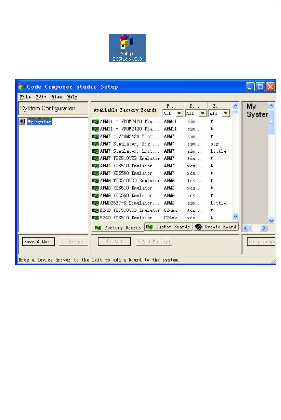
Task: Select the ARM7 TDS510USB Emulator board row
Action: (x=162, y=159)
